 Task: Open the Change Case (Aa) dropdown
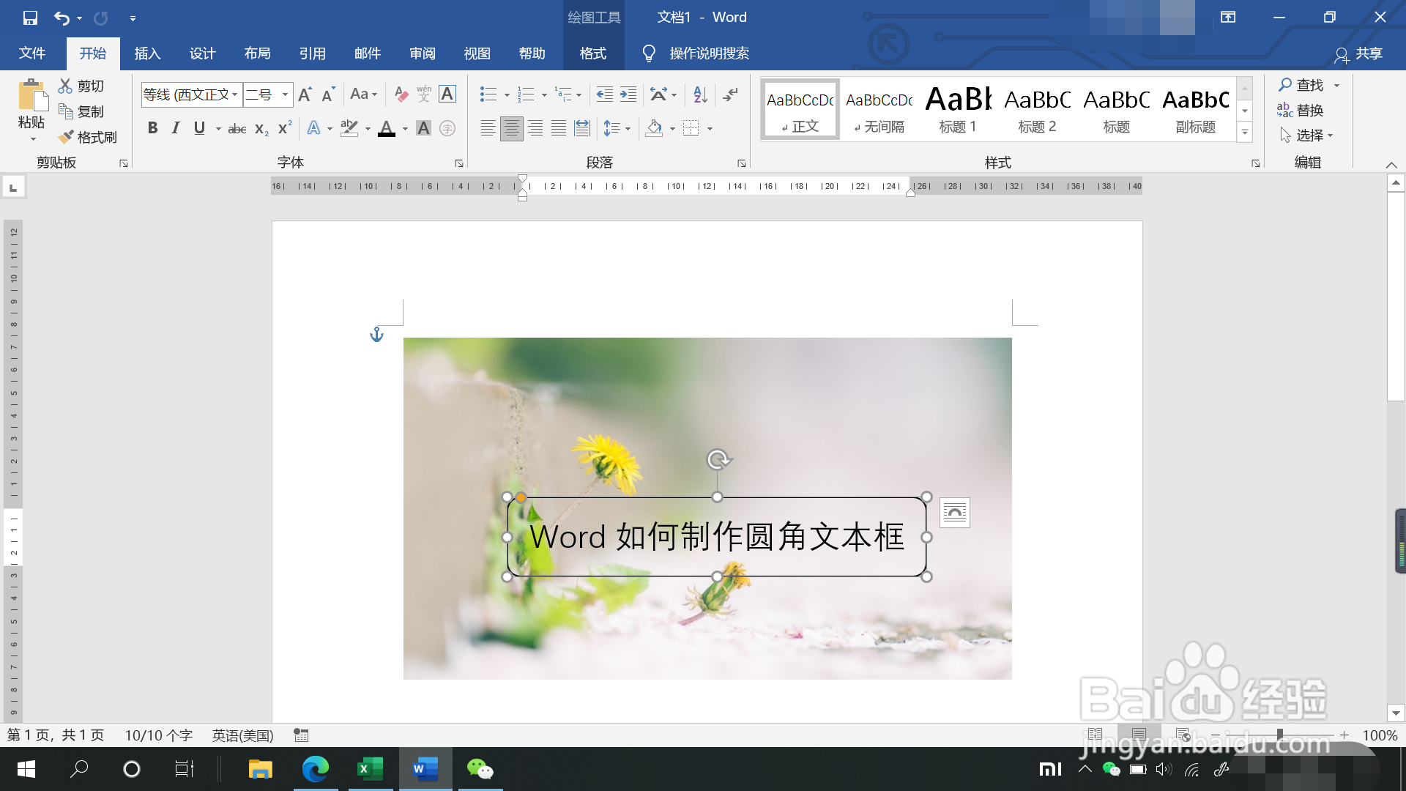pyautogui.click(x=364, y=94)
